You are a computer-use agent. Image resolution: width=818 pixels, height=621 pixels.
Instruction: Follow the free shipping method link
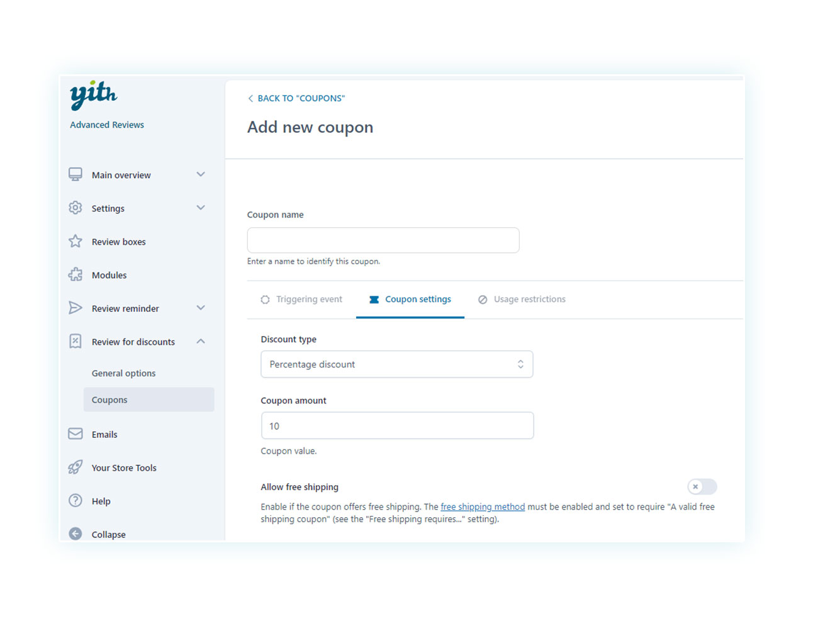tap(483, 506)
